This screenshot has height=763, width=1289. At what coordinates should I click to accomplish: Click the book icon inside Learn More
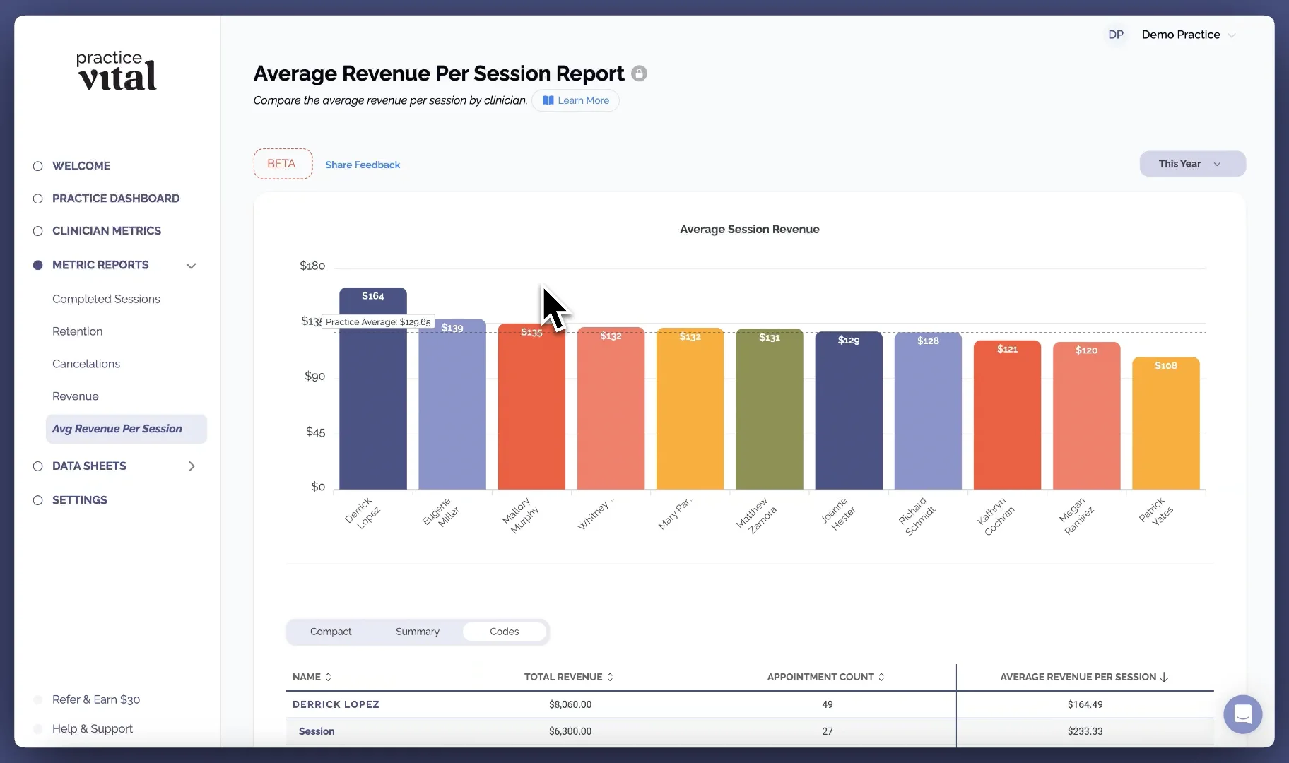(549, 100)
